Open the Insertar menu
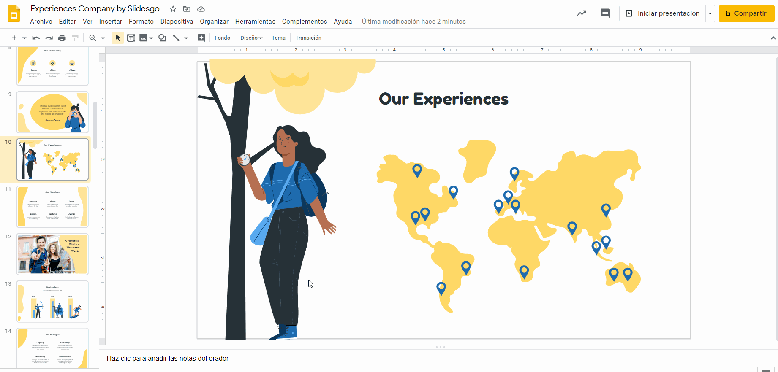This screenshot has height=372, width=778. pyautogui.click(x=111, y=22)
